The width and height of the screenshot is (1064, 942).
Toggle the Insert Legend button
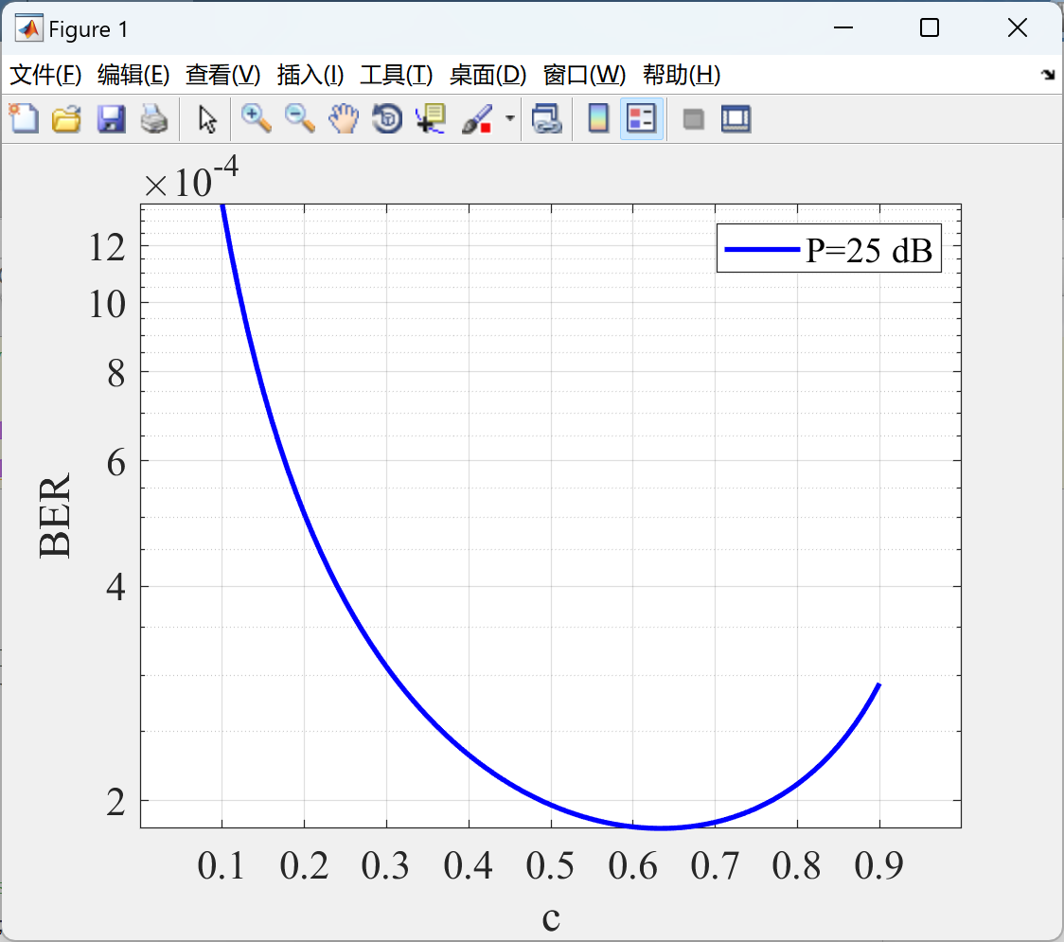(x=641, y=119)
